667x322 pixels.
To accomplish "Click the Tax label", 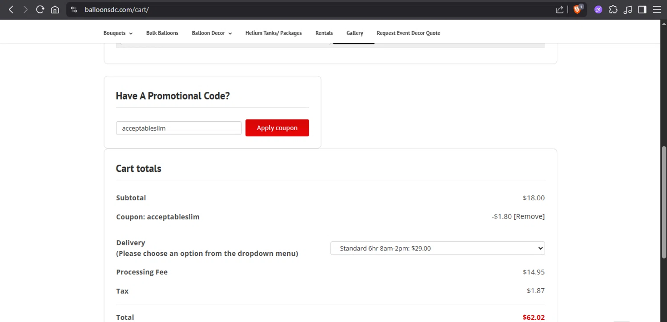I will point(122,291).
